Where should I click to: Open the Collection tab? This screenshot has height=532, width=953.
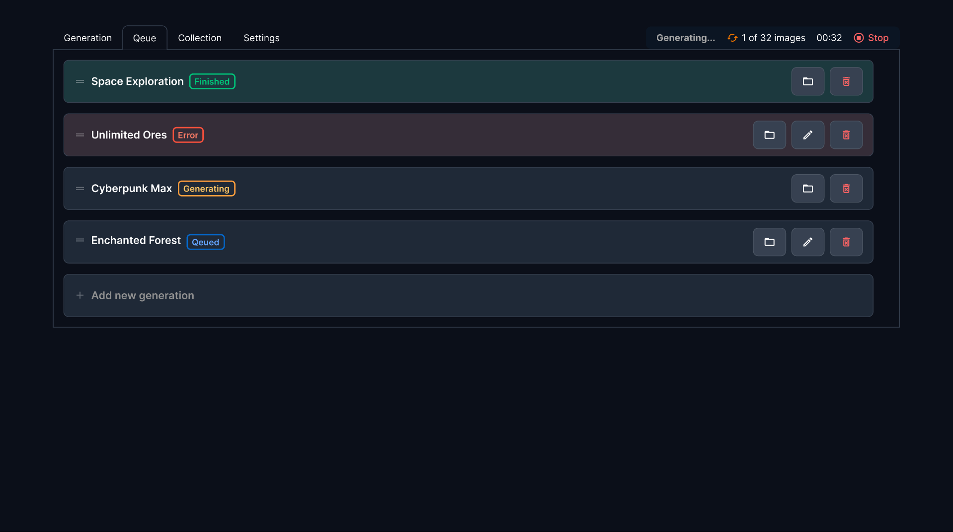pyautogui.click(x=200, y=38)
